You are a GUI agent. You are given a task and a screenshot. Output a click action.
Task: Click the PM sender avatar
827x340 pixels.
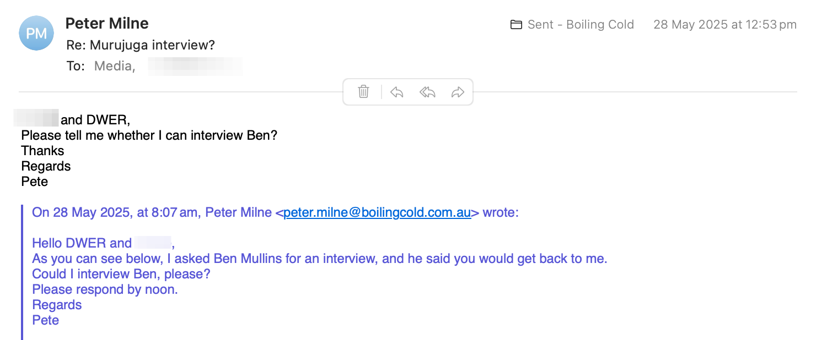tap(36, 33)
